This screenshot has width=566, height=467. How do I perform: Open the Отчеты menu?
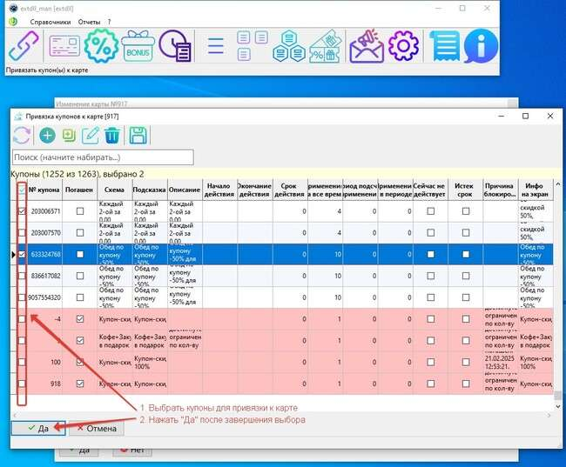tap(89, 20)
